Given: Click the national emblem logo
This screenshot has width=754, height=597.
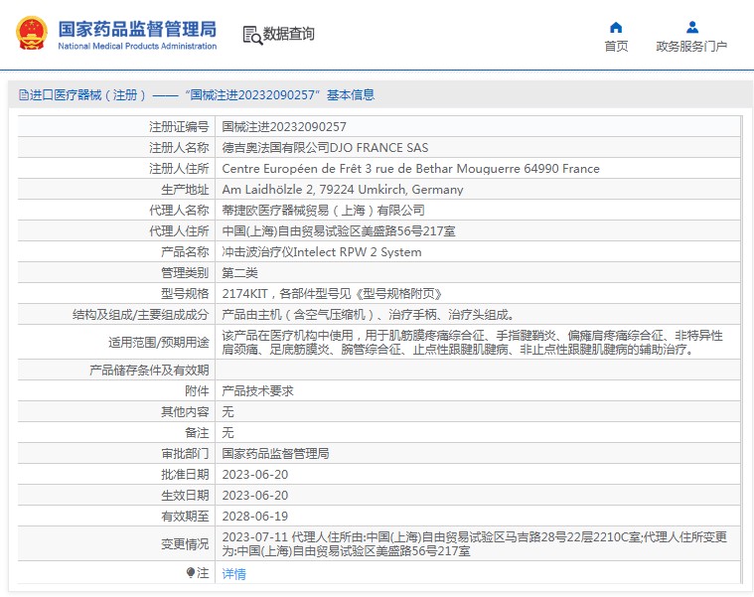Looking at the screenshot, I should coord(32,33).
